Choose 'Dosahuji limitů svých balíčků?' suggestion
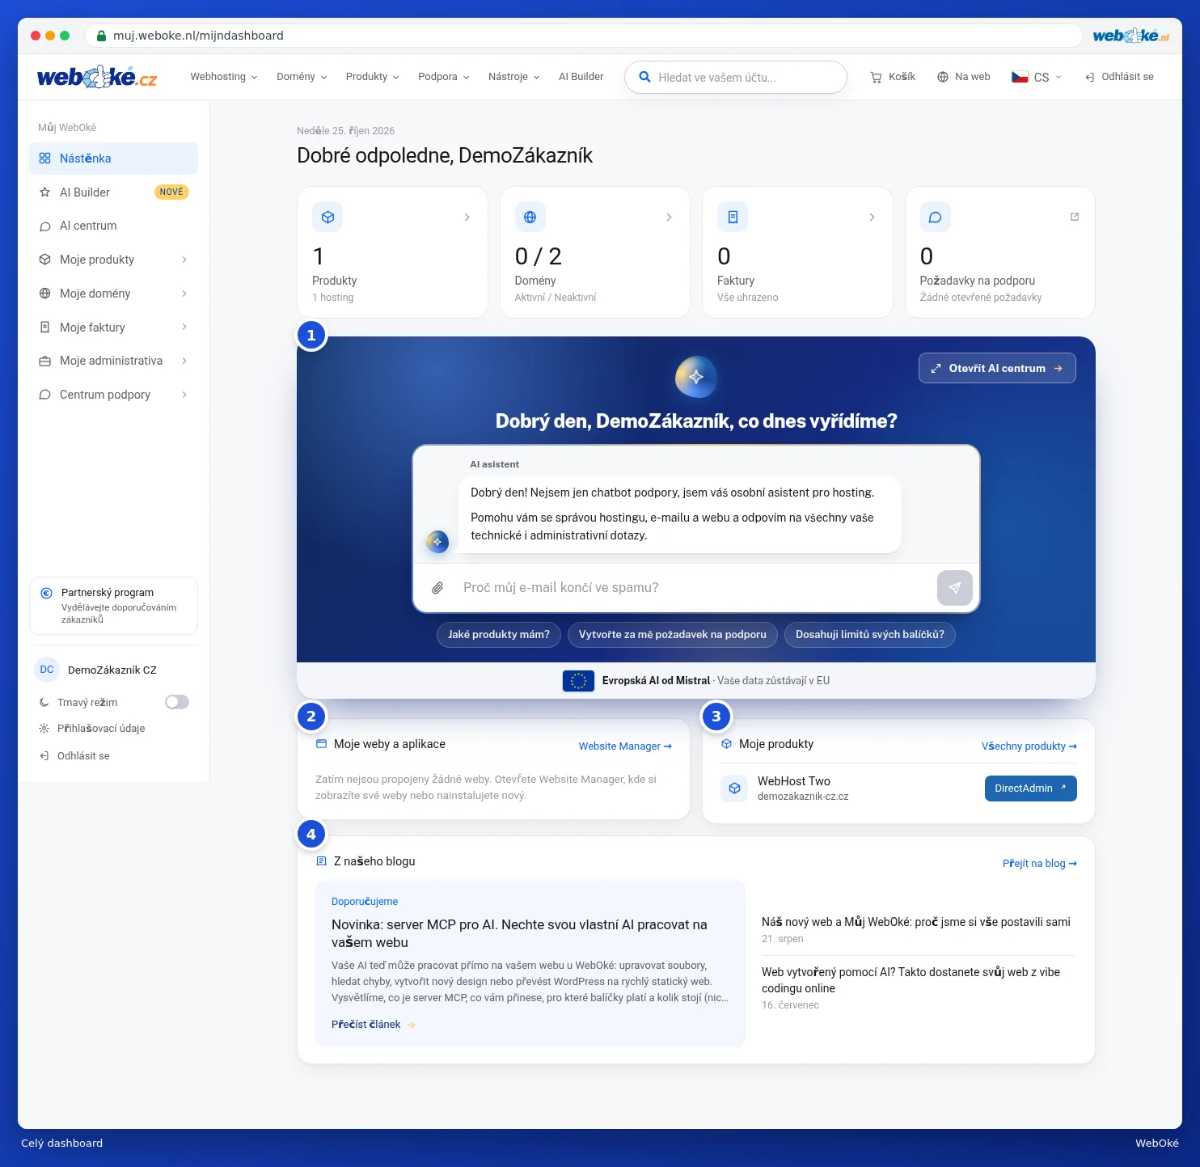 pyautogui.click(x=870, y=635)
